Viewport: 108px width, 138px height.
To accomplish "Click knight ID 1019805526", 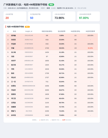I will (x=29, y=48).
